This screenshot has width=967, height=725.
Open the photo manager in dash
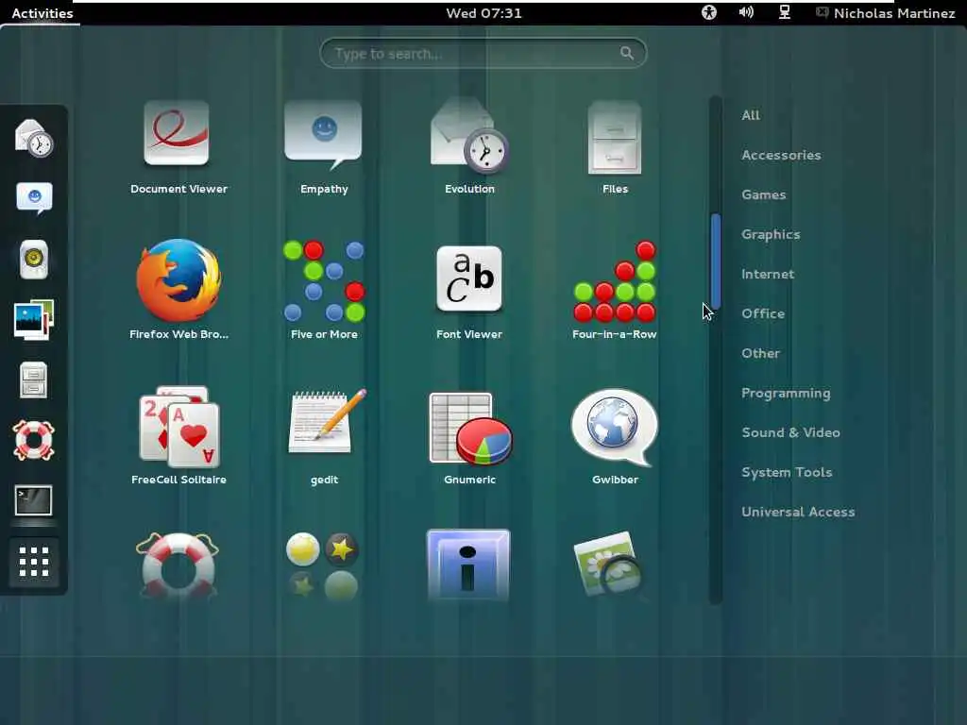click(x=33, y=319)
